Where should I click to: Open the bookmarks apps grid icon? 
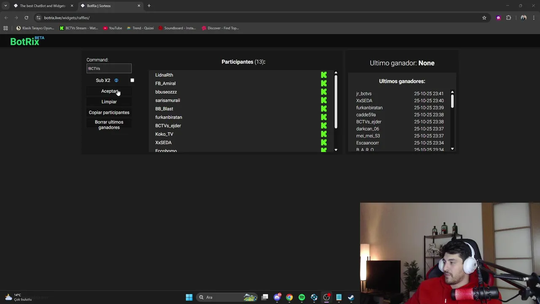5,28
